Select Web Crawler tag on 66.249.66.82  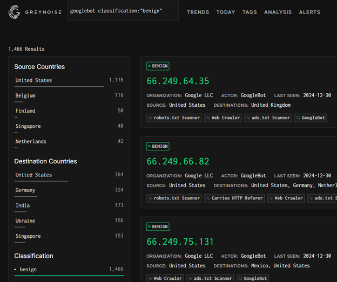pos(286,198)
